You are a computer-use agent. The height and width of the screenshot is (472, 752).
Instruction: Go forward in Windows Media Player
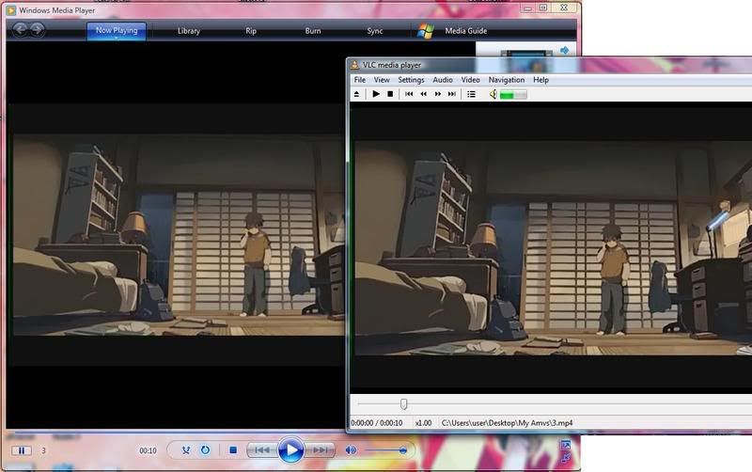(37, 30)
